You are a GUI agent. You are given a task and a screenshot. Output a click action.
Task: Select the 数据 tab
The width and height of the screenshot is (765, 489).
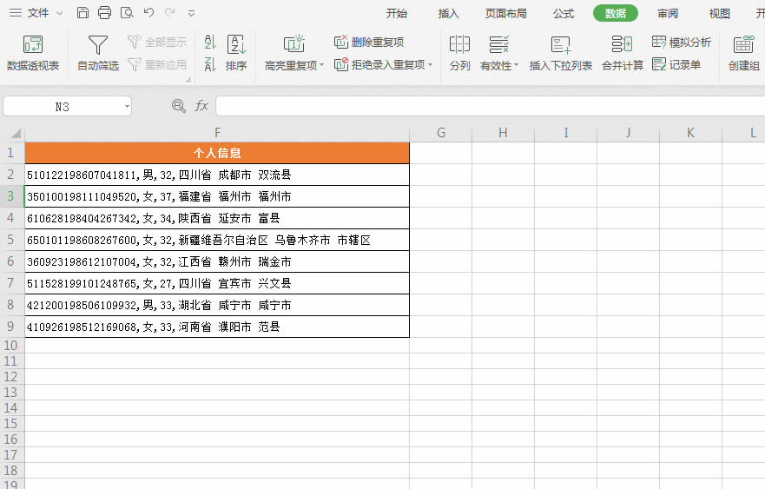tap(616, 13)
